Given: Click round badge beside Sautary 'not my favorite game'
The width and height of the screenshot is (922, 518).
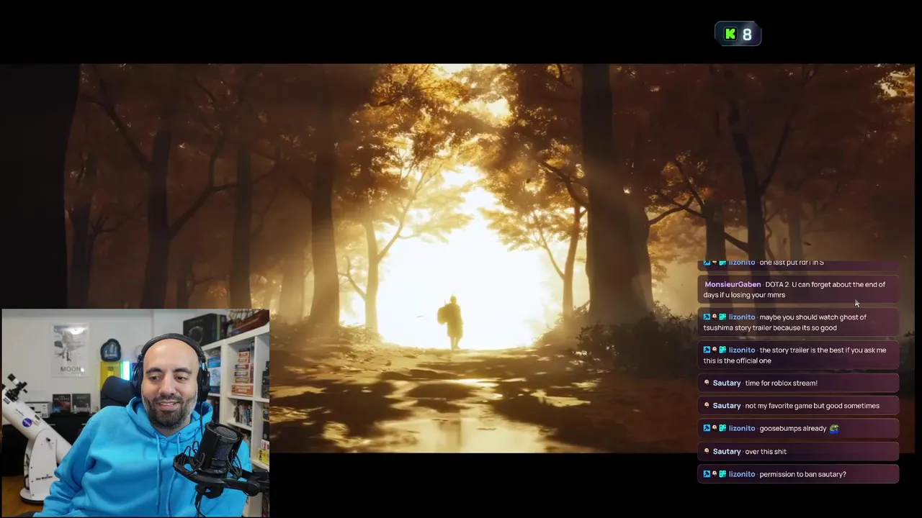Looking at the screenshot, I should 707,406.
